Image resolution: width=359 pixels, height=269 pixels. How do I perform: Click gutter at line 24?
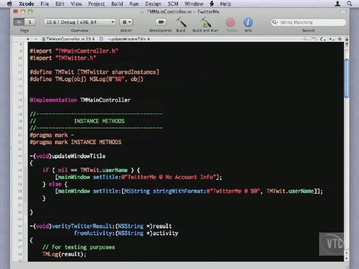point(20,156)
